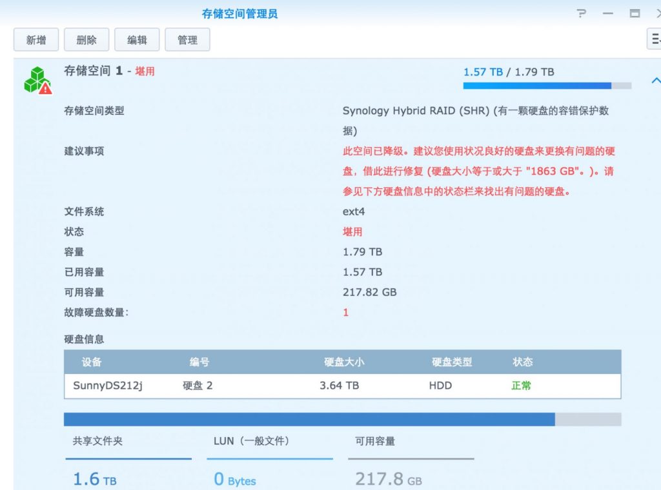Sort by the 硬盘大小 column header
Screen dimensions: 661x490
tap(343, 362)
